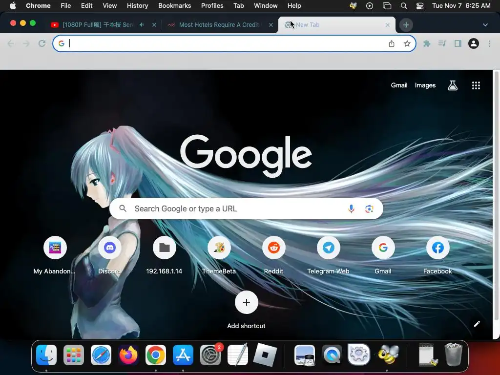Viewport: 500px width, 375px height.
Task: Open the ThemeBeta shortcut
Action: point(219,255)
